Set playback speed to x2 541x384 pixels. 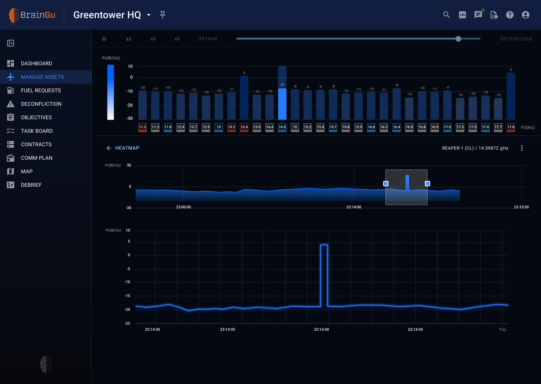(x=153, y=39)
